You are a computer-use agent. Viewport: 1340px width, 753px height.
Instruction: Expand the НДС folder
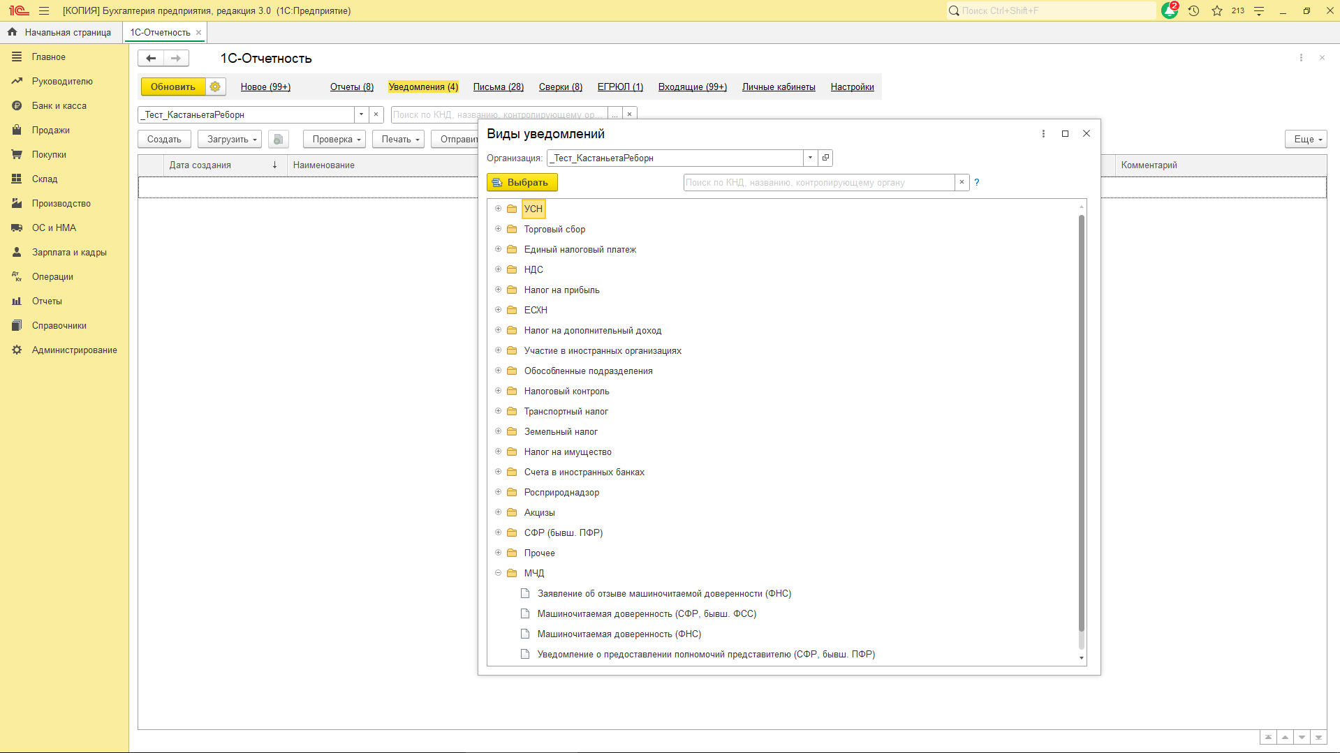(499, 269)
